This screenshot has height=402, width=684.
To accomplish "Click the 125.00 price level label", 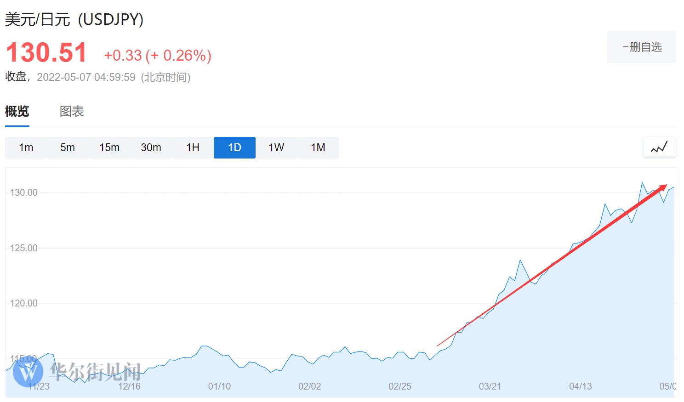I will click(x=24, y=248).
